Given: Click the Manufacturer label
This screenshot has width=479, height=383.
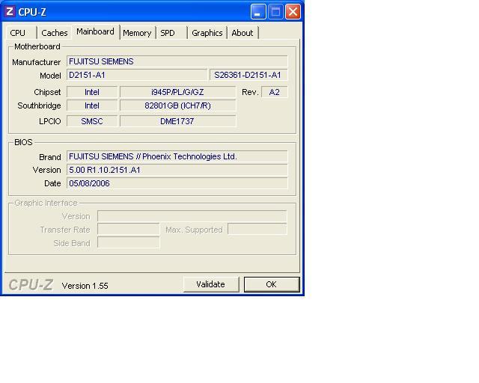Looking at the screenshot, I should (x=37, y=62).
